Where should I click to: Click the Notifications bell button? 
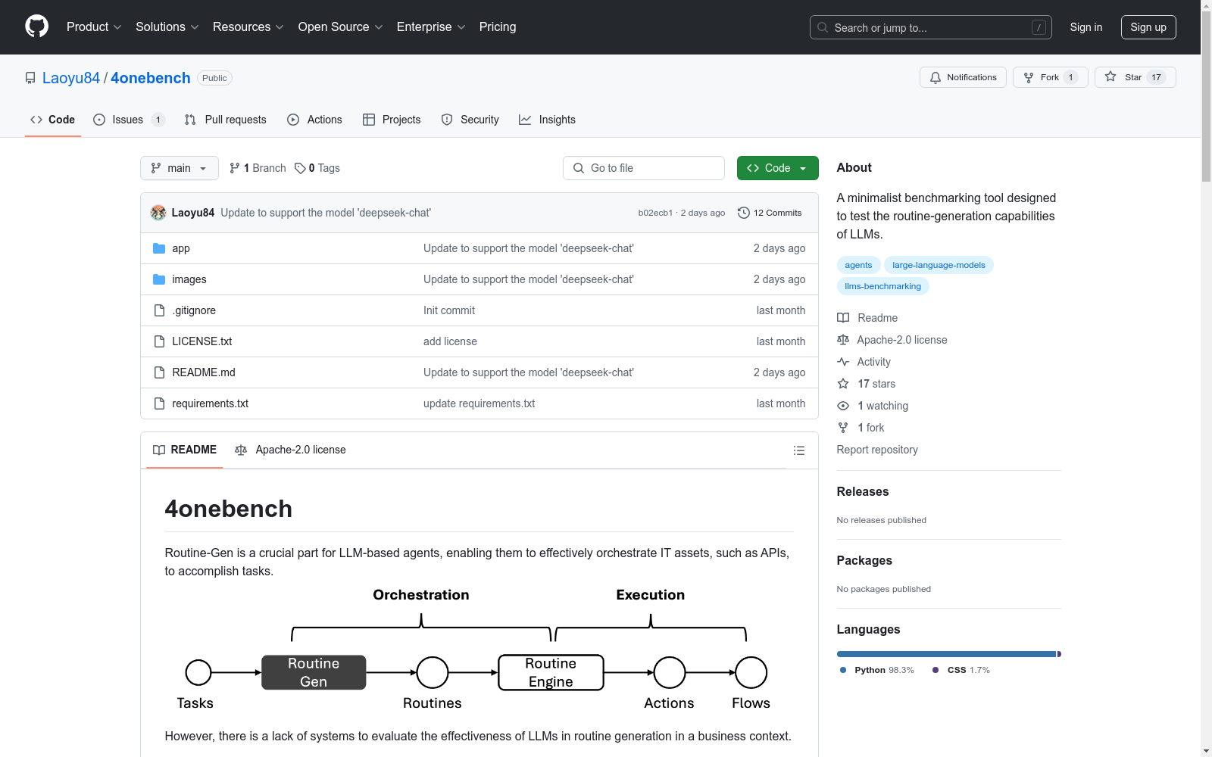coord(963,77)
